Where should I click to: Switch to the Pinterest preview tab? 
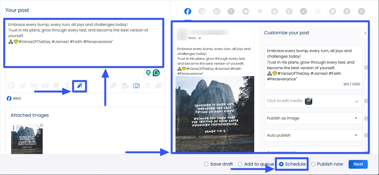coord(289,12)
